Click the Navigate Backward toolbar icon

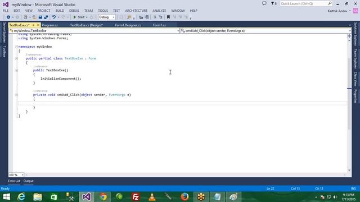tap(8, 17)
